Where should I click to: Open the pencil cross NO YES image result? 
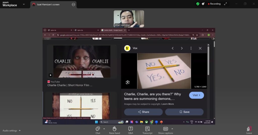click(81, 106)
